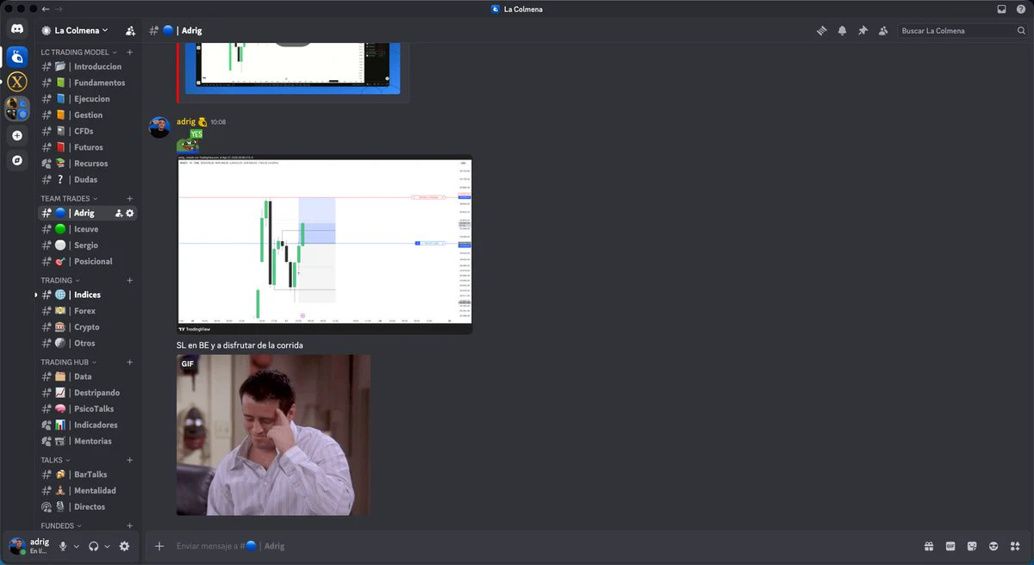Collapse the TEAM TRADES category

click(70, 198)
